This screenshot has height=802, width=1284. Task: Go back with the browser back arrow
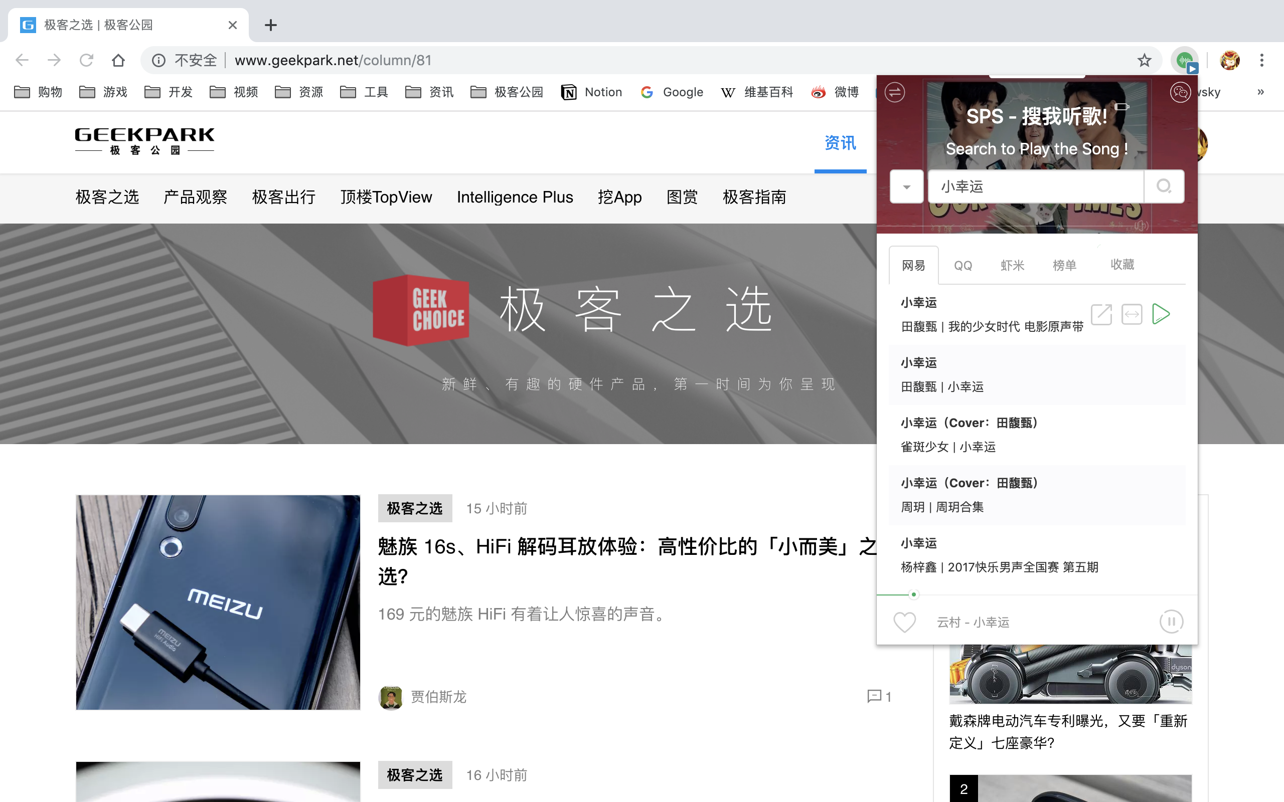click(22, 61)
